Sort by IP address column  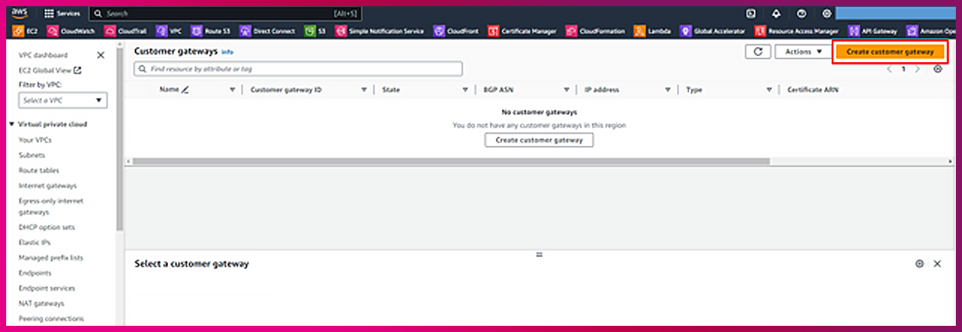[667, 90]
